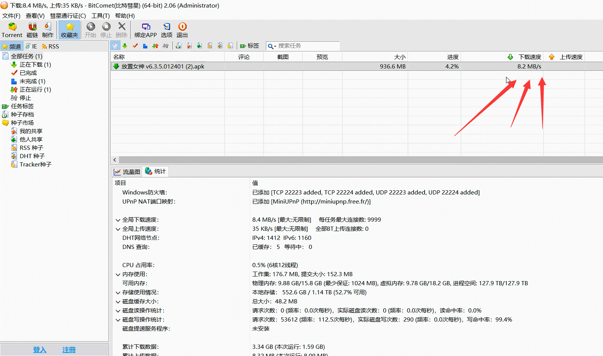Sort by 大小 column header
The image size is (603, 356).
[375, 57]
